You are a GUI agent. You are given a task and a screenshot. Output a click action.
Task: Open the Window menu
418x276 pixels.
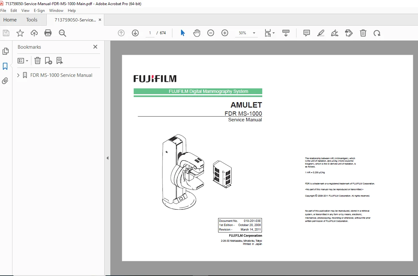click(56, 11)
